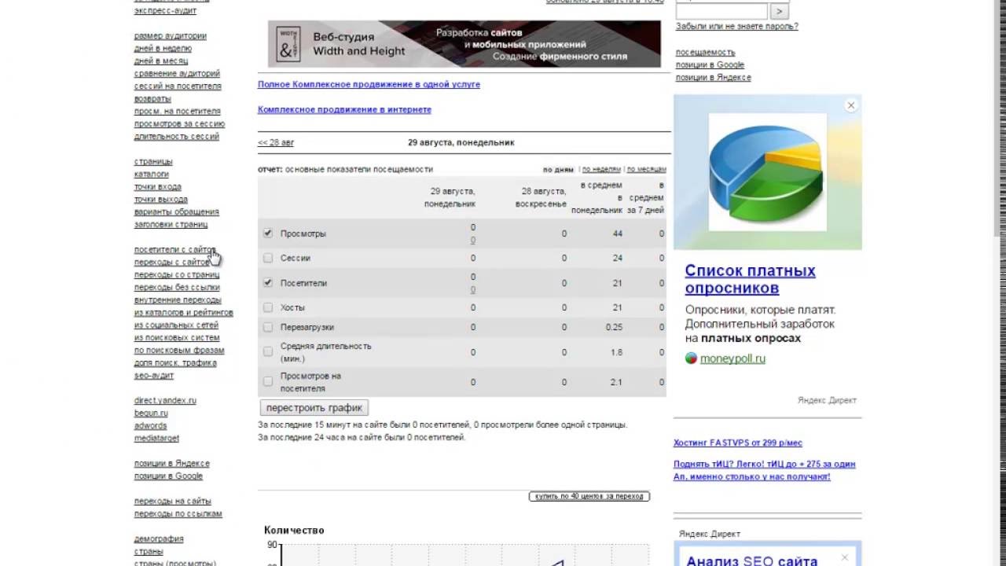Open Забыли или не знаете пароль link
This screenshot has height=566, width=1006.
click(736, 26)
